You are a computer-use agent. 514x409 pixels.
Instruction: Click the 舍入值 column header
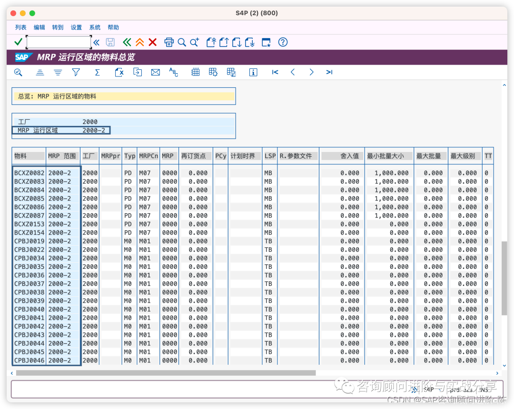341,156
